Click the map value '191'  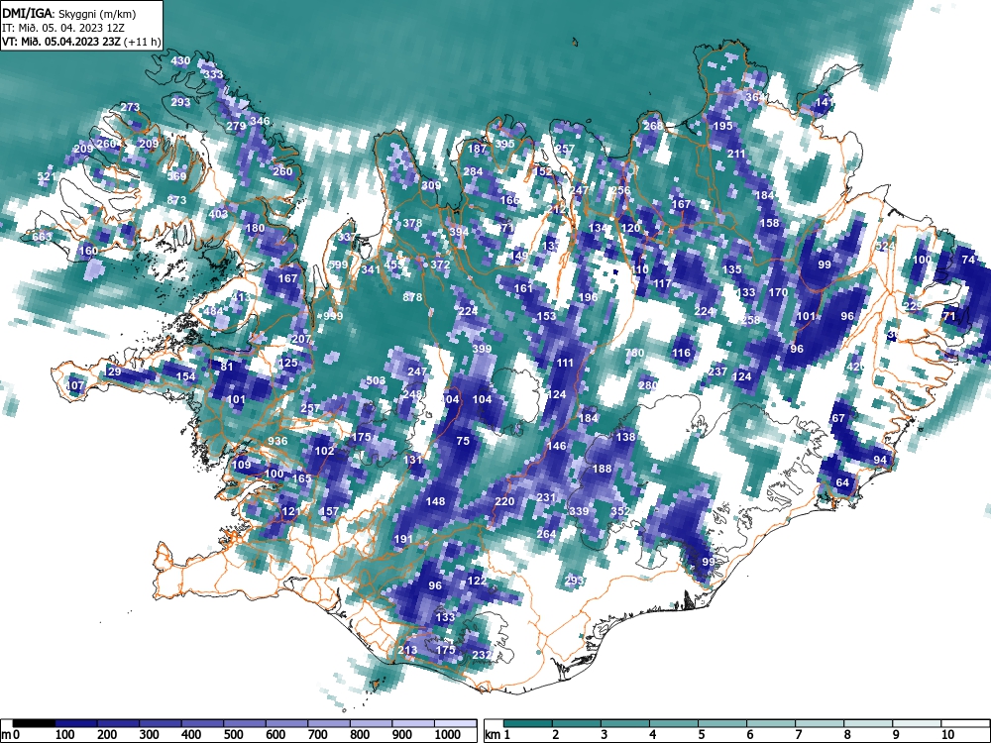coord(403,540)
